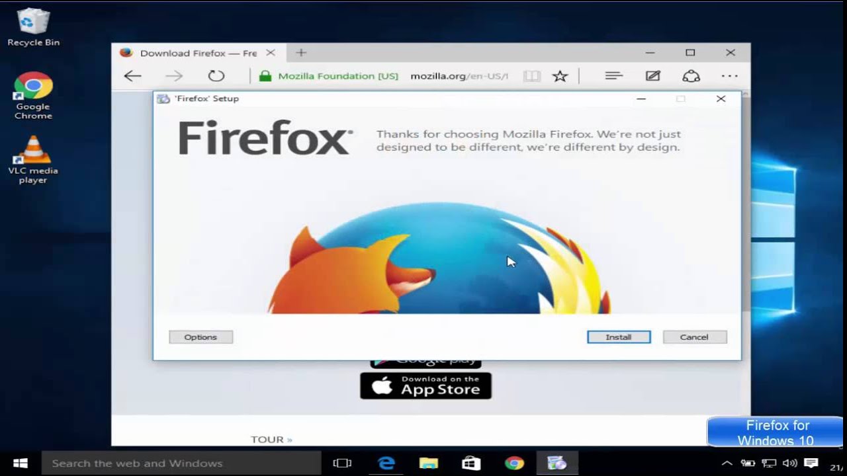Image resolution: width=847 pixels, height=476 pixels.
Task: Click the forward arrow in Edge
Action: pos(174,76)
